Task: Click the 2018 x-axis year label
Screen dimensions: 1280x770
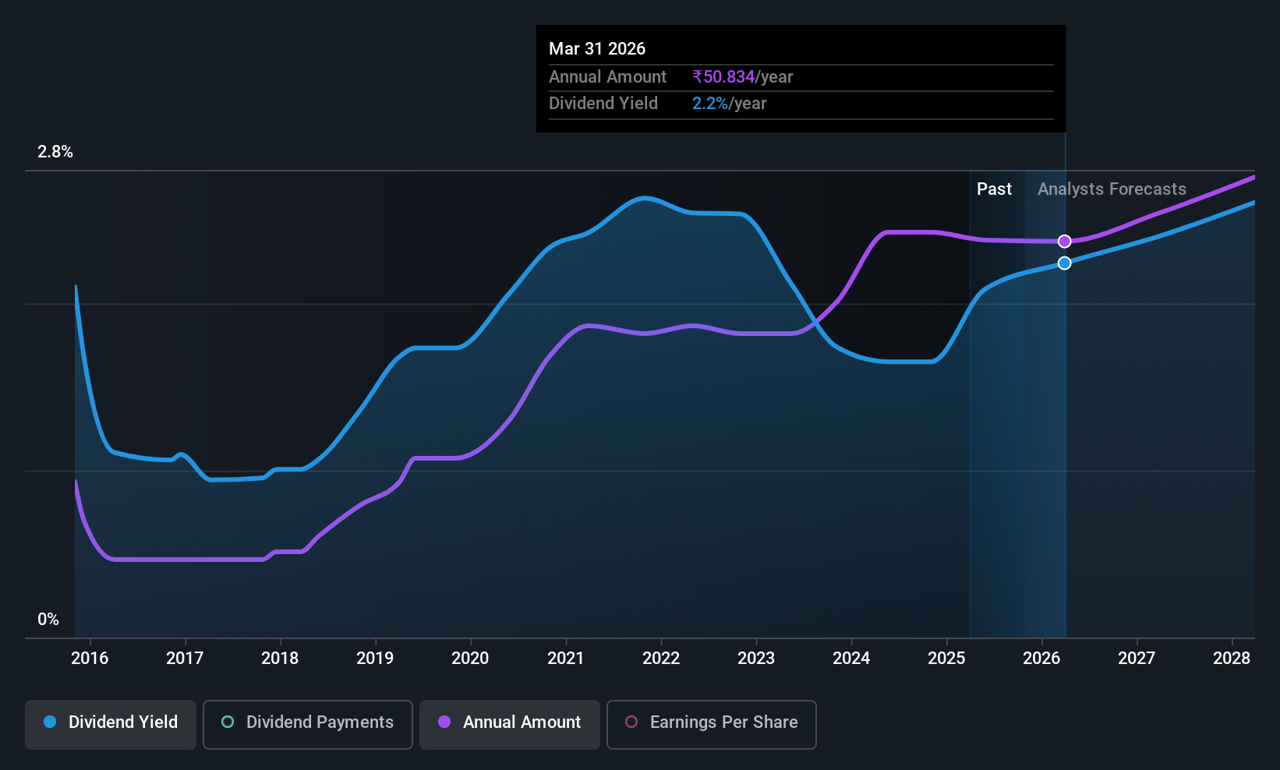Action: pos(280,659)
